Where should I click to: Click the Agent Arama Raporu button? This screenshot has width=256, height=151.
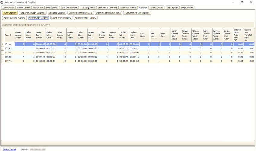(62, 18)
